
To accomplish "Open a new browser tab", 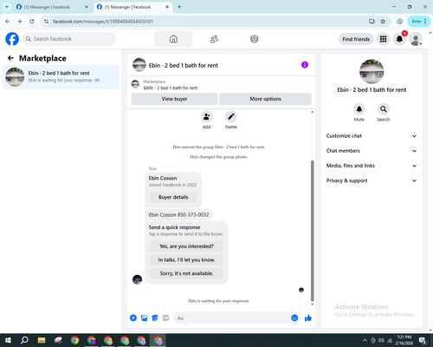I will [x=179, y=7].
